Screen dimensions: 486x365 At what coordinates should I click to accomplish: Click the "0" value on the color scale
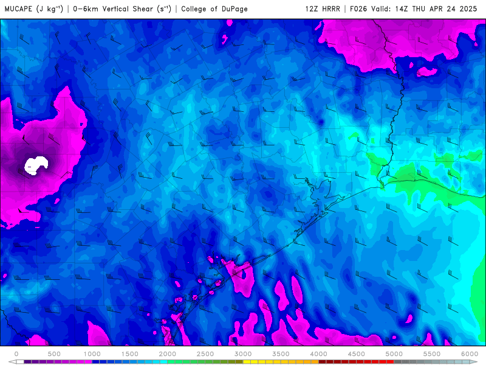pyautogui.click(x=16, y=354)
